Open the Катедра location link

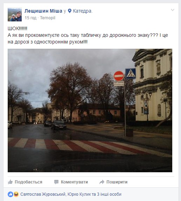click(x=83, y=11)
